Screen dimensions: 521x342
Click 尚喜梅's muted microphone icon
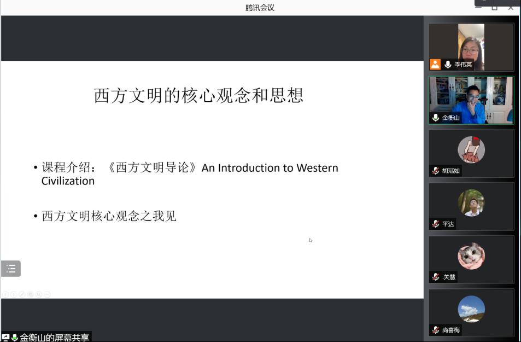point(436,330)
